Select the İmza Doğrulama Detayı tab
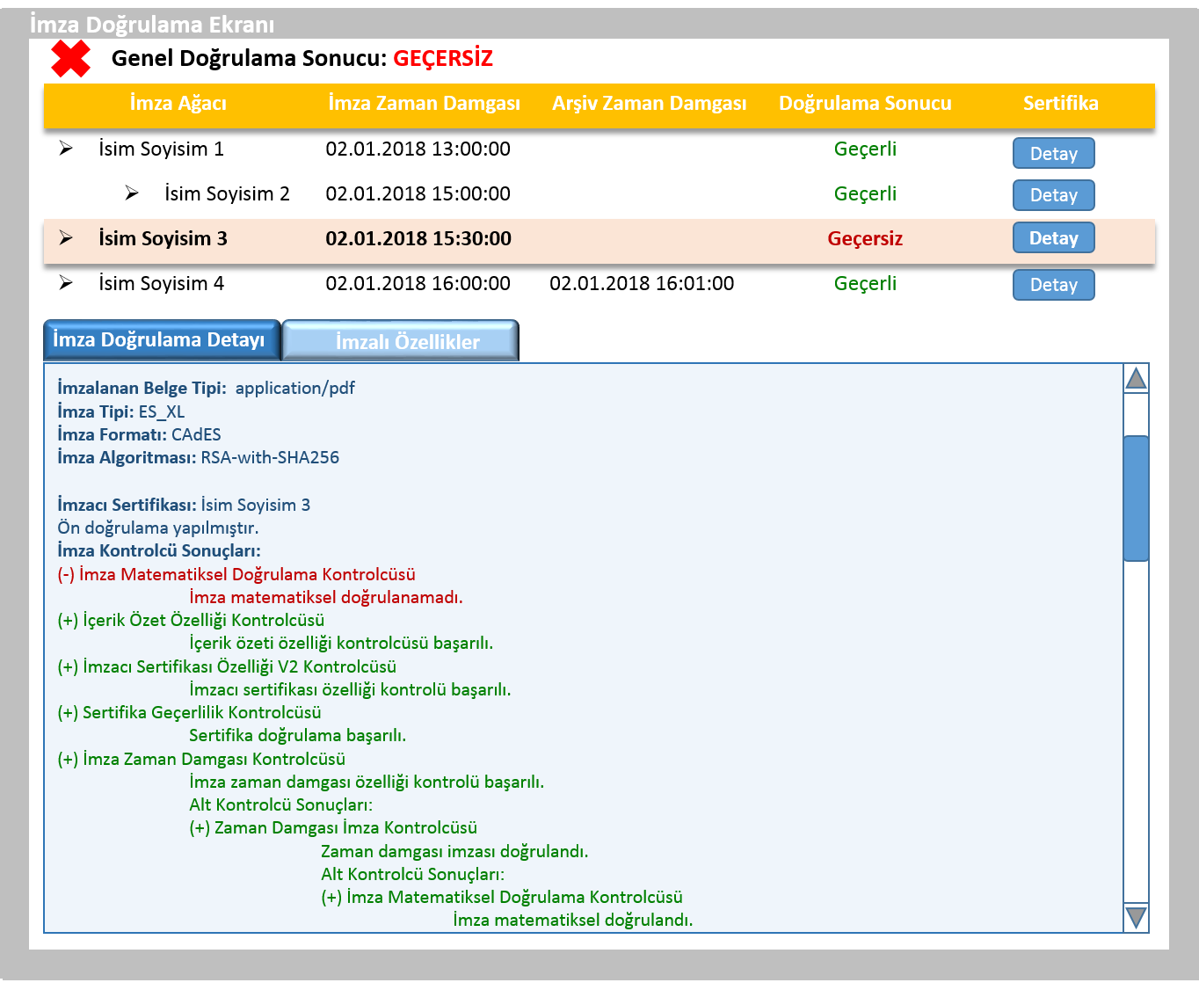Screen dimensions: 1199x990 [160, 340]
